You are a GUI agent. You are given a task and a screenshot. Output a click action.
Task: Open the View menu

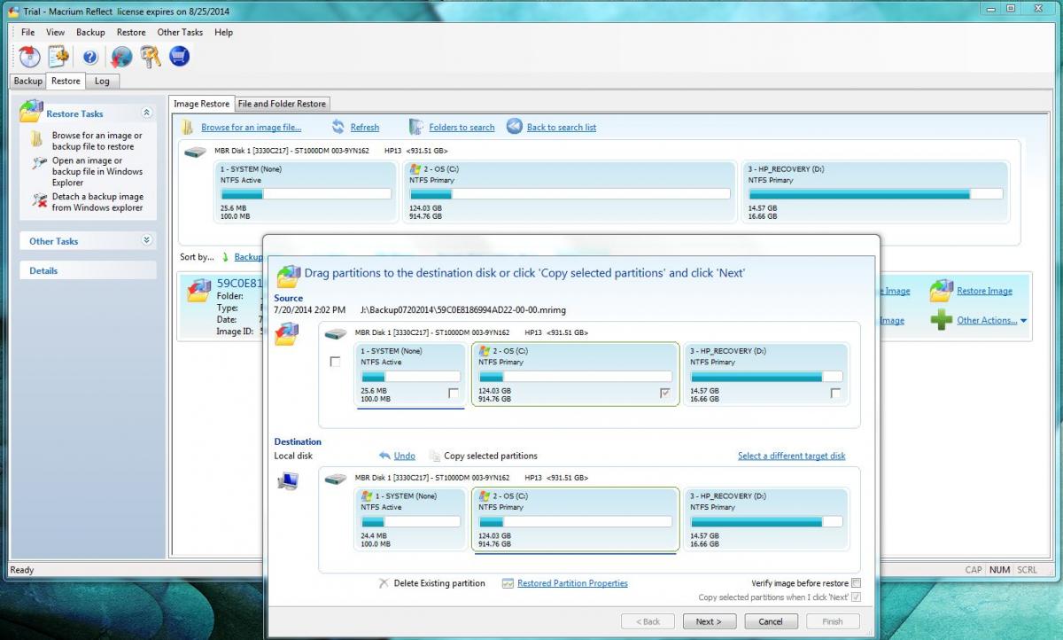[x=56, y=32]
